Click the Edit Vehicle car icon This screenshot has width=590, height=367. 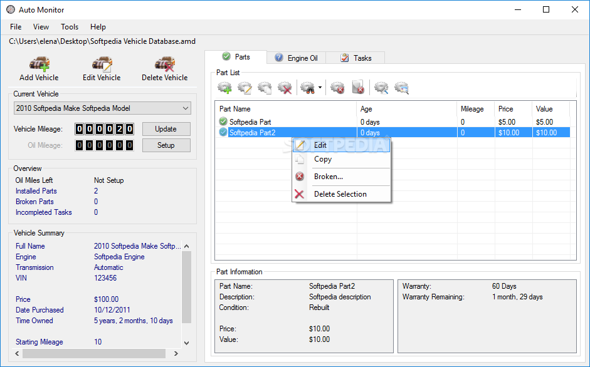click(102, 65)
